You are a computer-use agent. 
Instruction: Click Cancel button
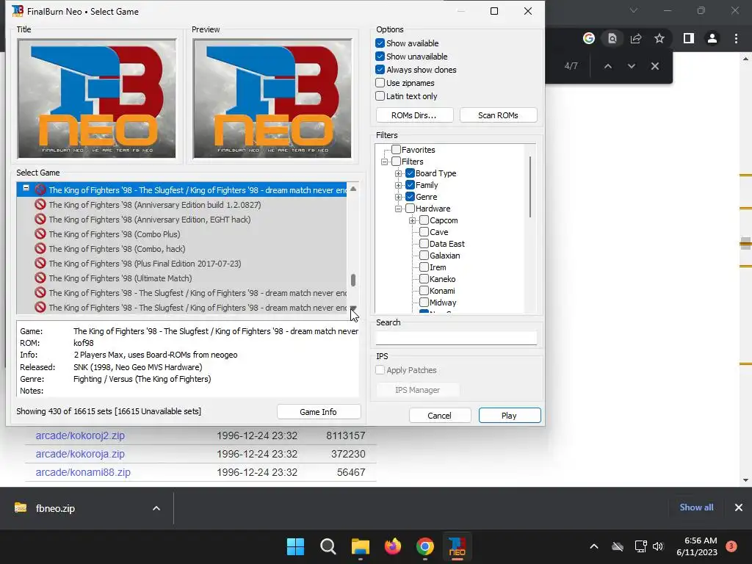click(x=439, y=416)
